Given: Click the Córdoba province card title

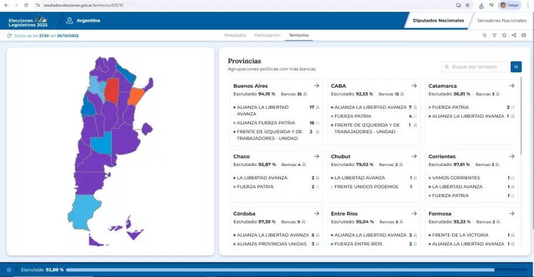Looking at the screenshot, I should pos(246,214).
